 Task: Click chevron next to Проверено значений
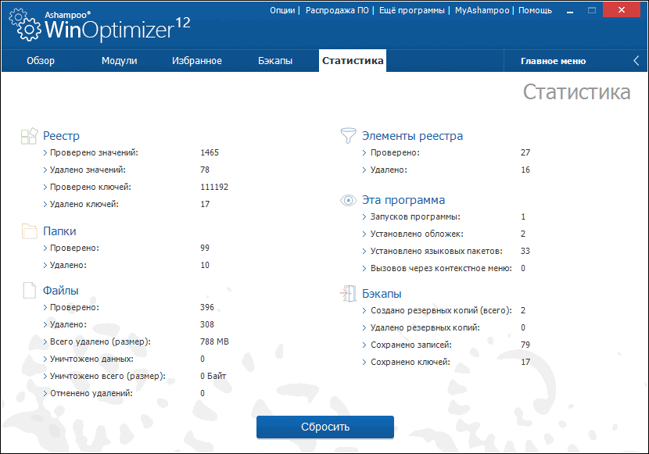[45, 153]
